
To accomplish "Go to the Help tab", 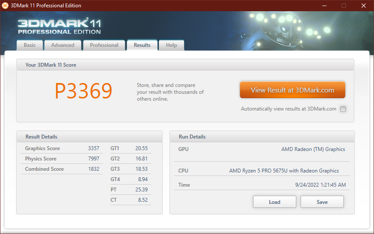I will pos(171,45).
